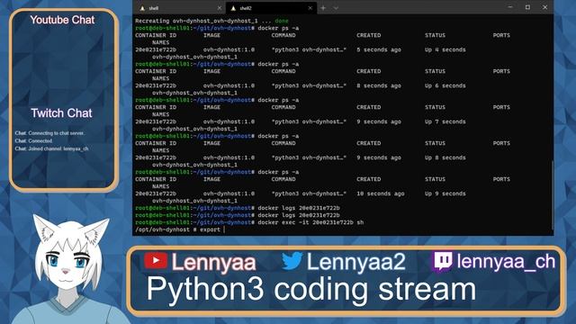Click the Linux penguin icon on shell tab
The image size is (576, 324).
pos(142,8)
